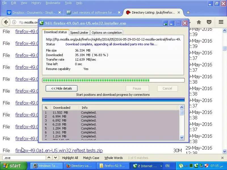Image resolution: width=227 pixels, height=170 pixels.
Task: Click the taskbar clock showing 07:15
Action: tap(217, 166)
